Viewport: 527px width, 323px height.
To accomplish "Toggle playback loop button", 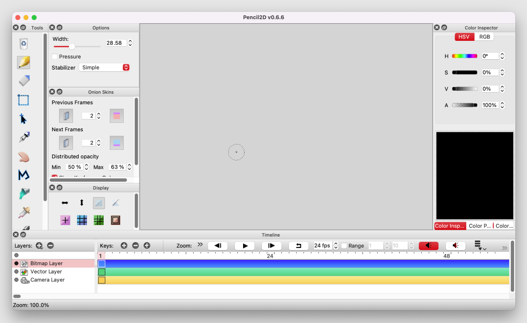I will (x=298, y=246).
